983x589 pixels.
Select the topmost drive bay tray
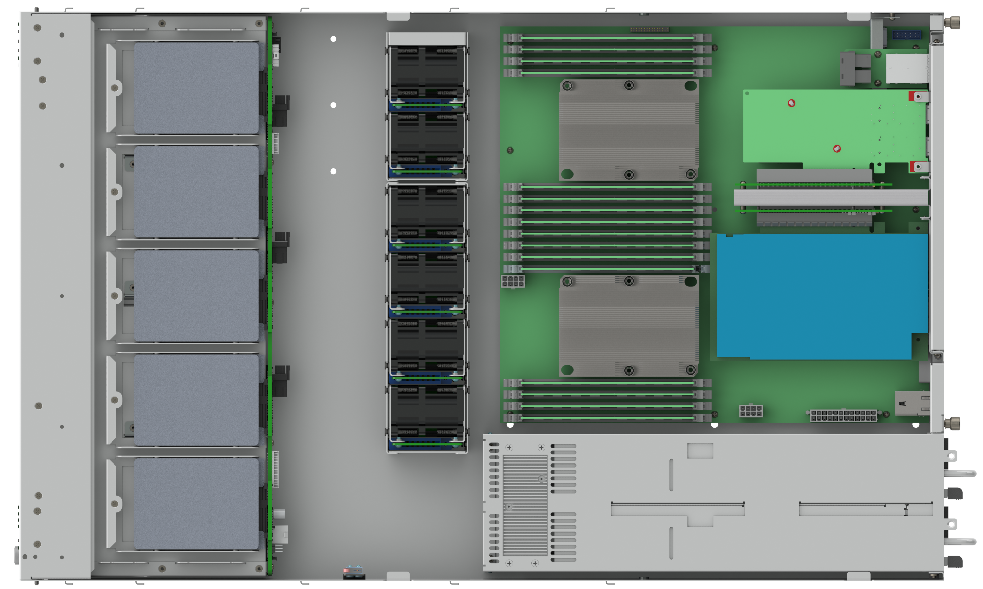click(x=196, y=88)
